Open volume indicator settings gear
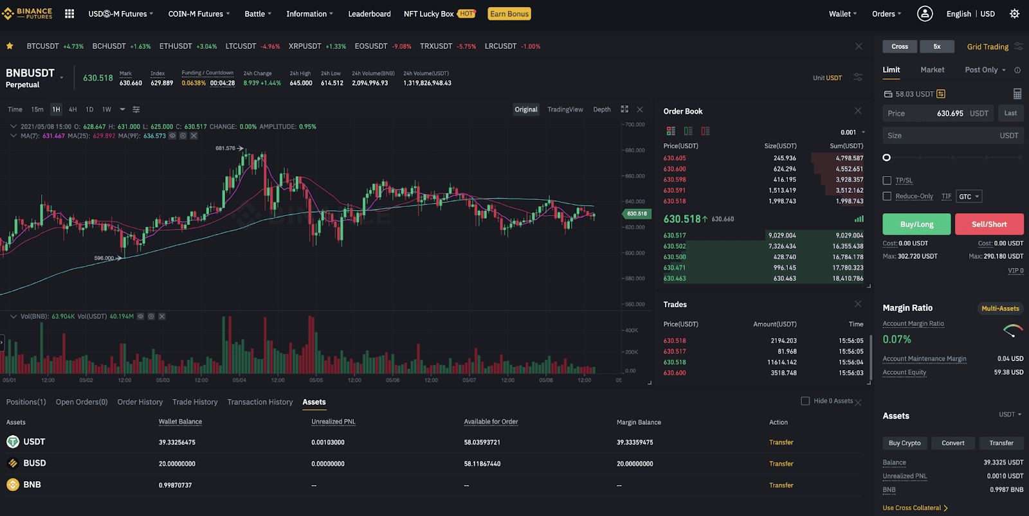The height and width of the screenshot is (516, 1029). tap(151, 316)
